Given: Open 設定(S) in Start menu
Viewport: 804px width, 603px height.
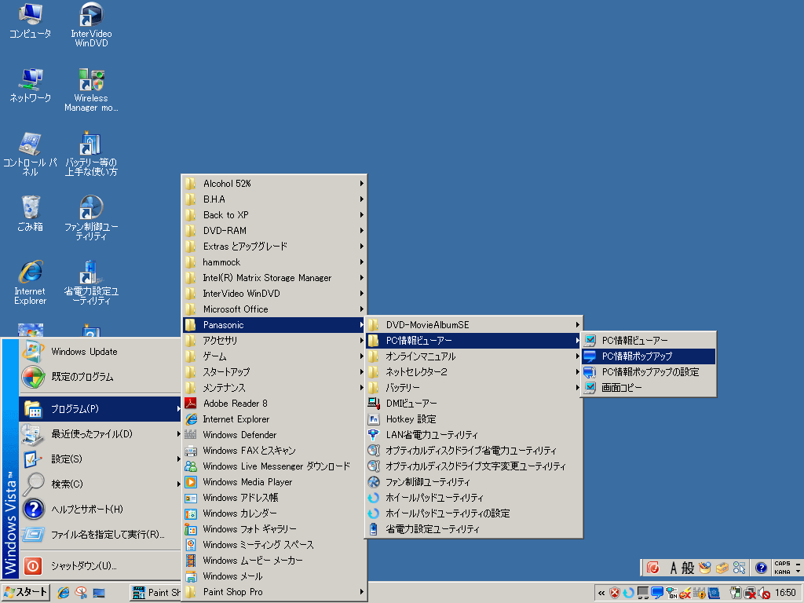Looking at the screenshot, I should pyautogui.click(x=100, y=459).
